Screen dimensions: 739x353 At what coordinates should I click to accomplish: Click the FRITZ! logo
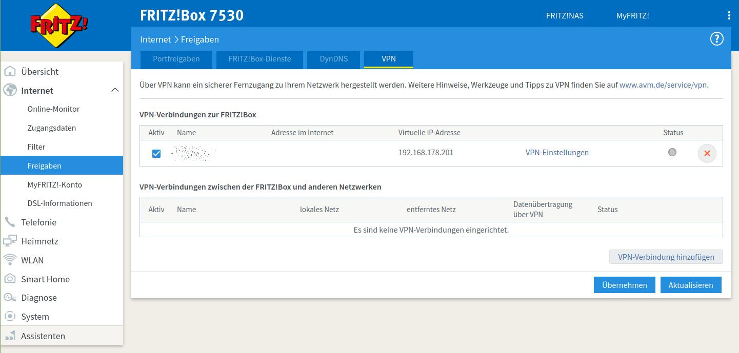click(59, 25)
